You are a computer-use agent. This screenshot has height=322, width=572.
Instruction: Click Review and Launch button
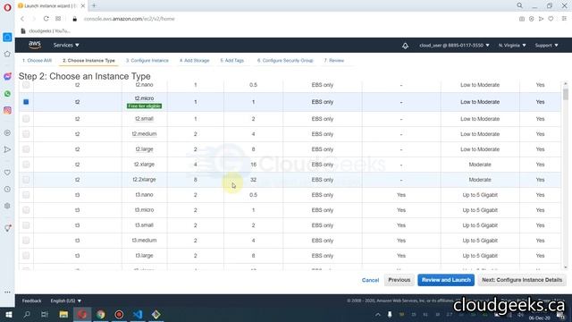[x=446, y=280]
